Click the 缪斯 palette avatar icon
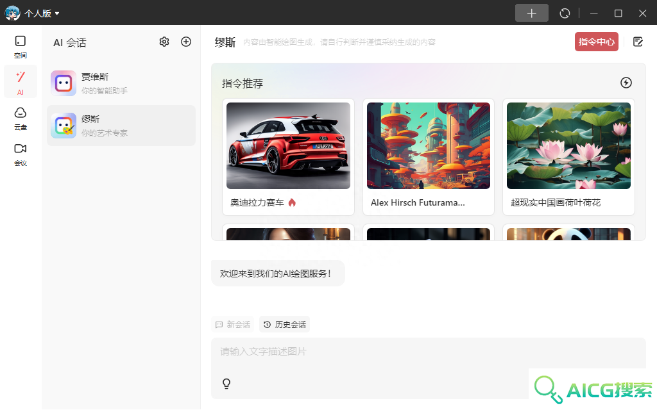 click(64, 126)
